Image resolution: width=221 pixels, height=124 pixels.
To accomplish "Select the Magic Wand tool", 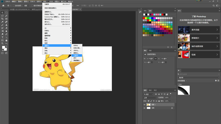I will (x=6, y=16).
